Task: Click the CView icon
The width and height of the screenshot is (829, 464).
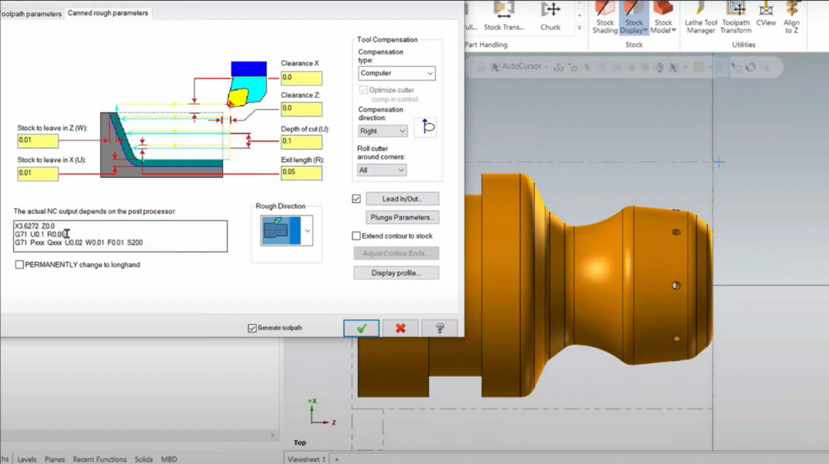Action: [766, 14]
